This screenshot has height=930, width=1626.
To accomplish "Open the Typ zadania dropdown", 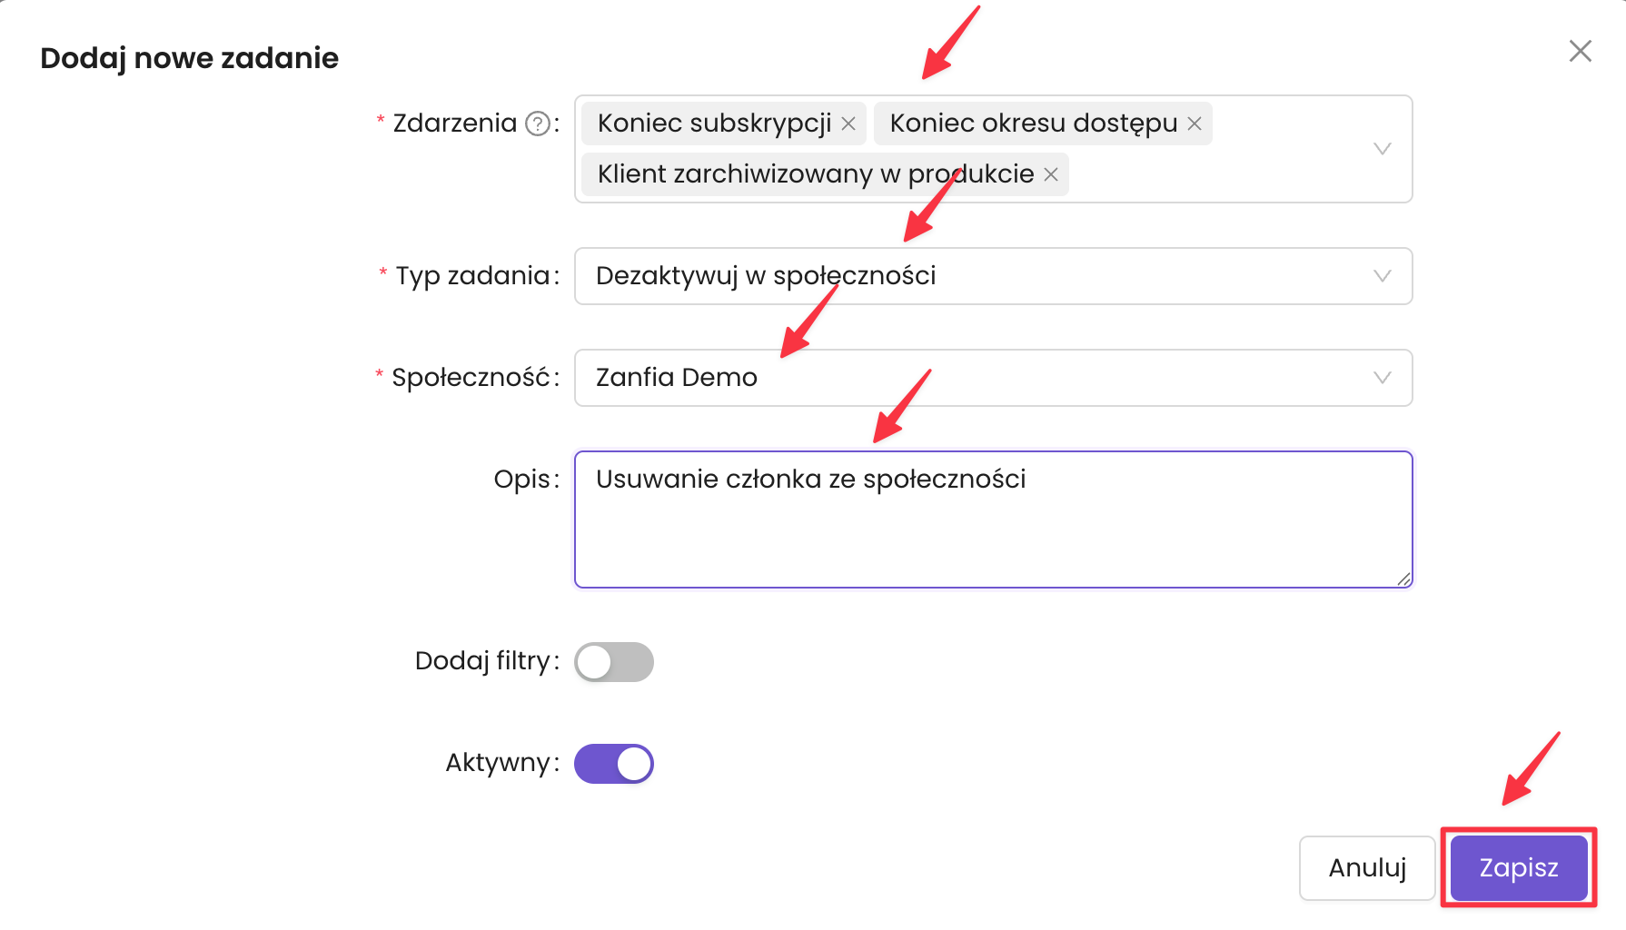I will pyautogui.click(x=992, y=276).
